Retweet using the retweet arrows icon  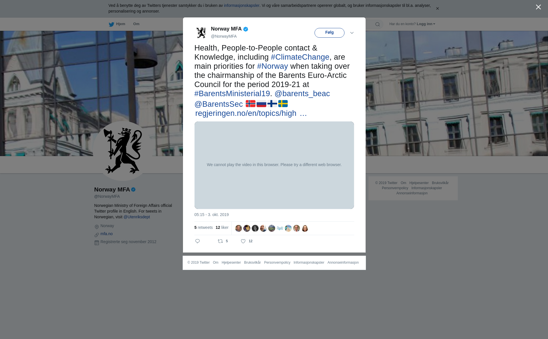(x=220, y=241)
